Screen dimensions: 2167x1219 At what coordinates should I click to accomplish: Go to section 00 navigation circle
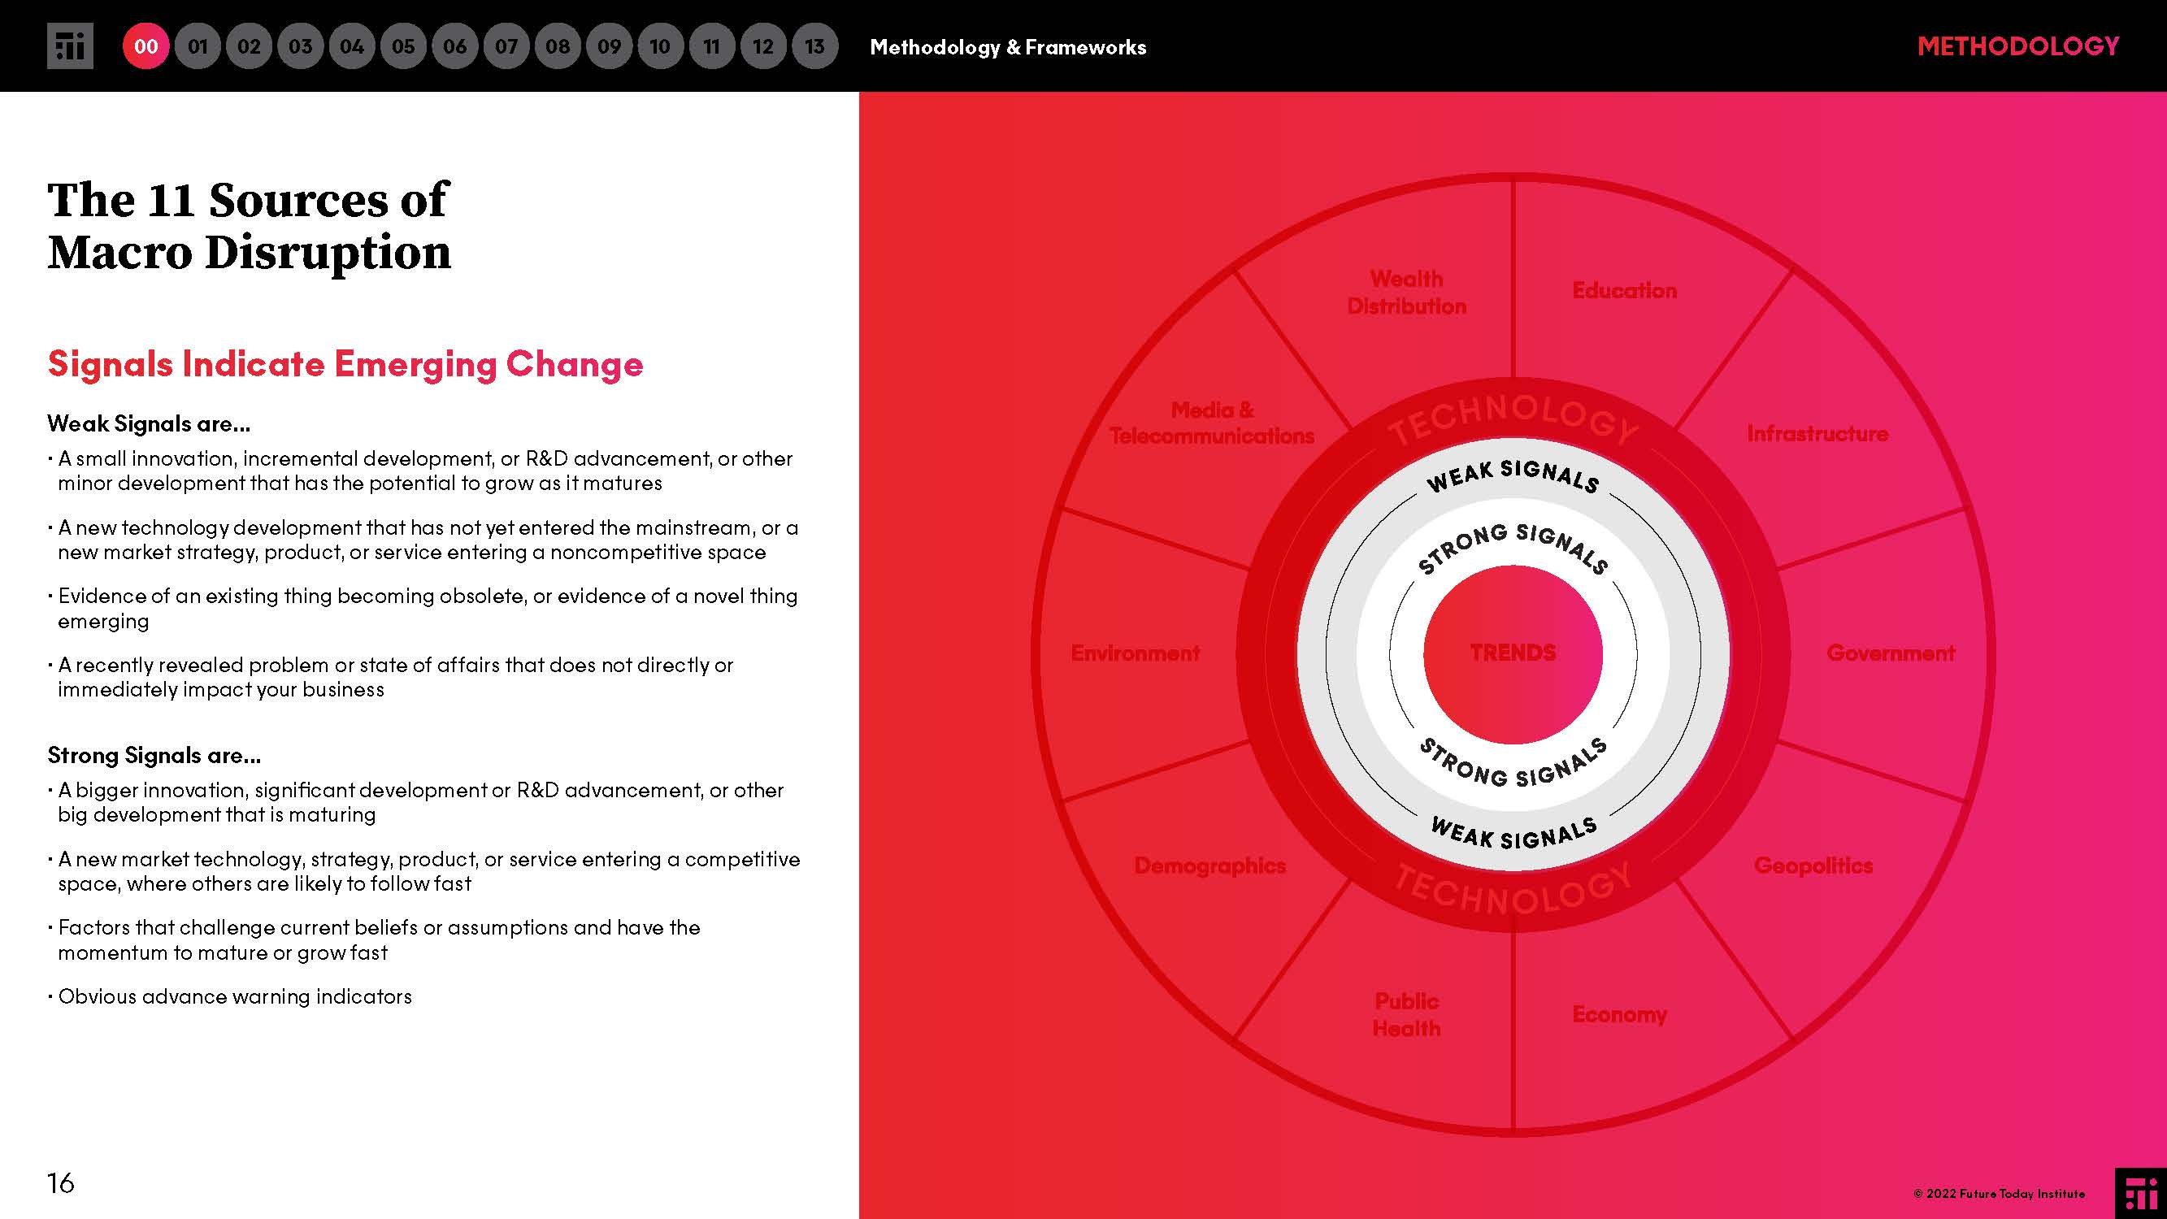pos(145,46)
